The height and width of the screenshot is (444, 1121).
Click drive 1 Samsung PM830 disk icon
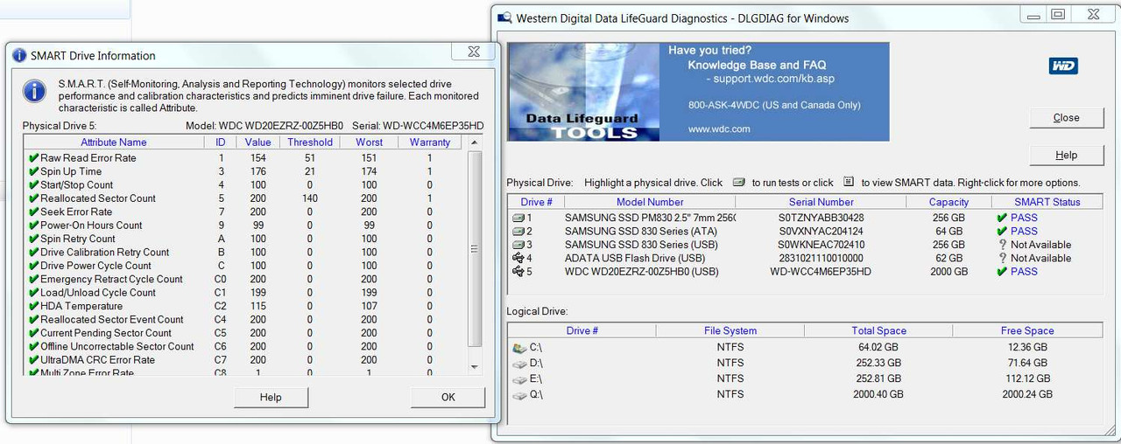click(518, 218)
